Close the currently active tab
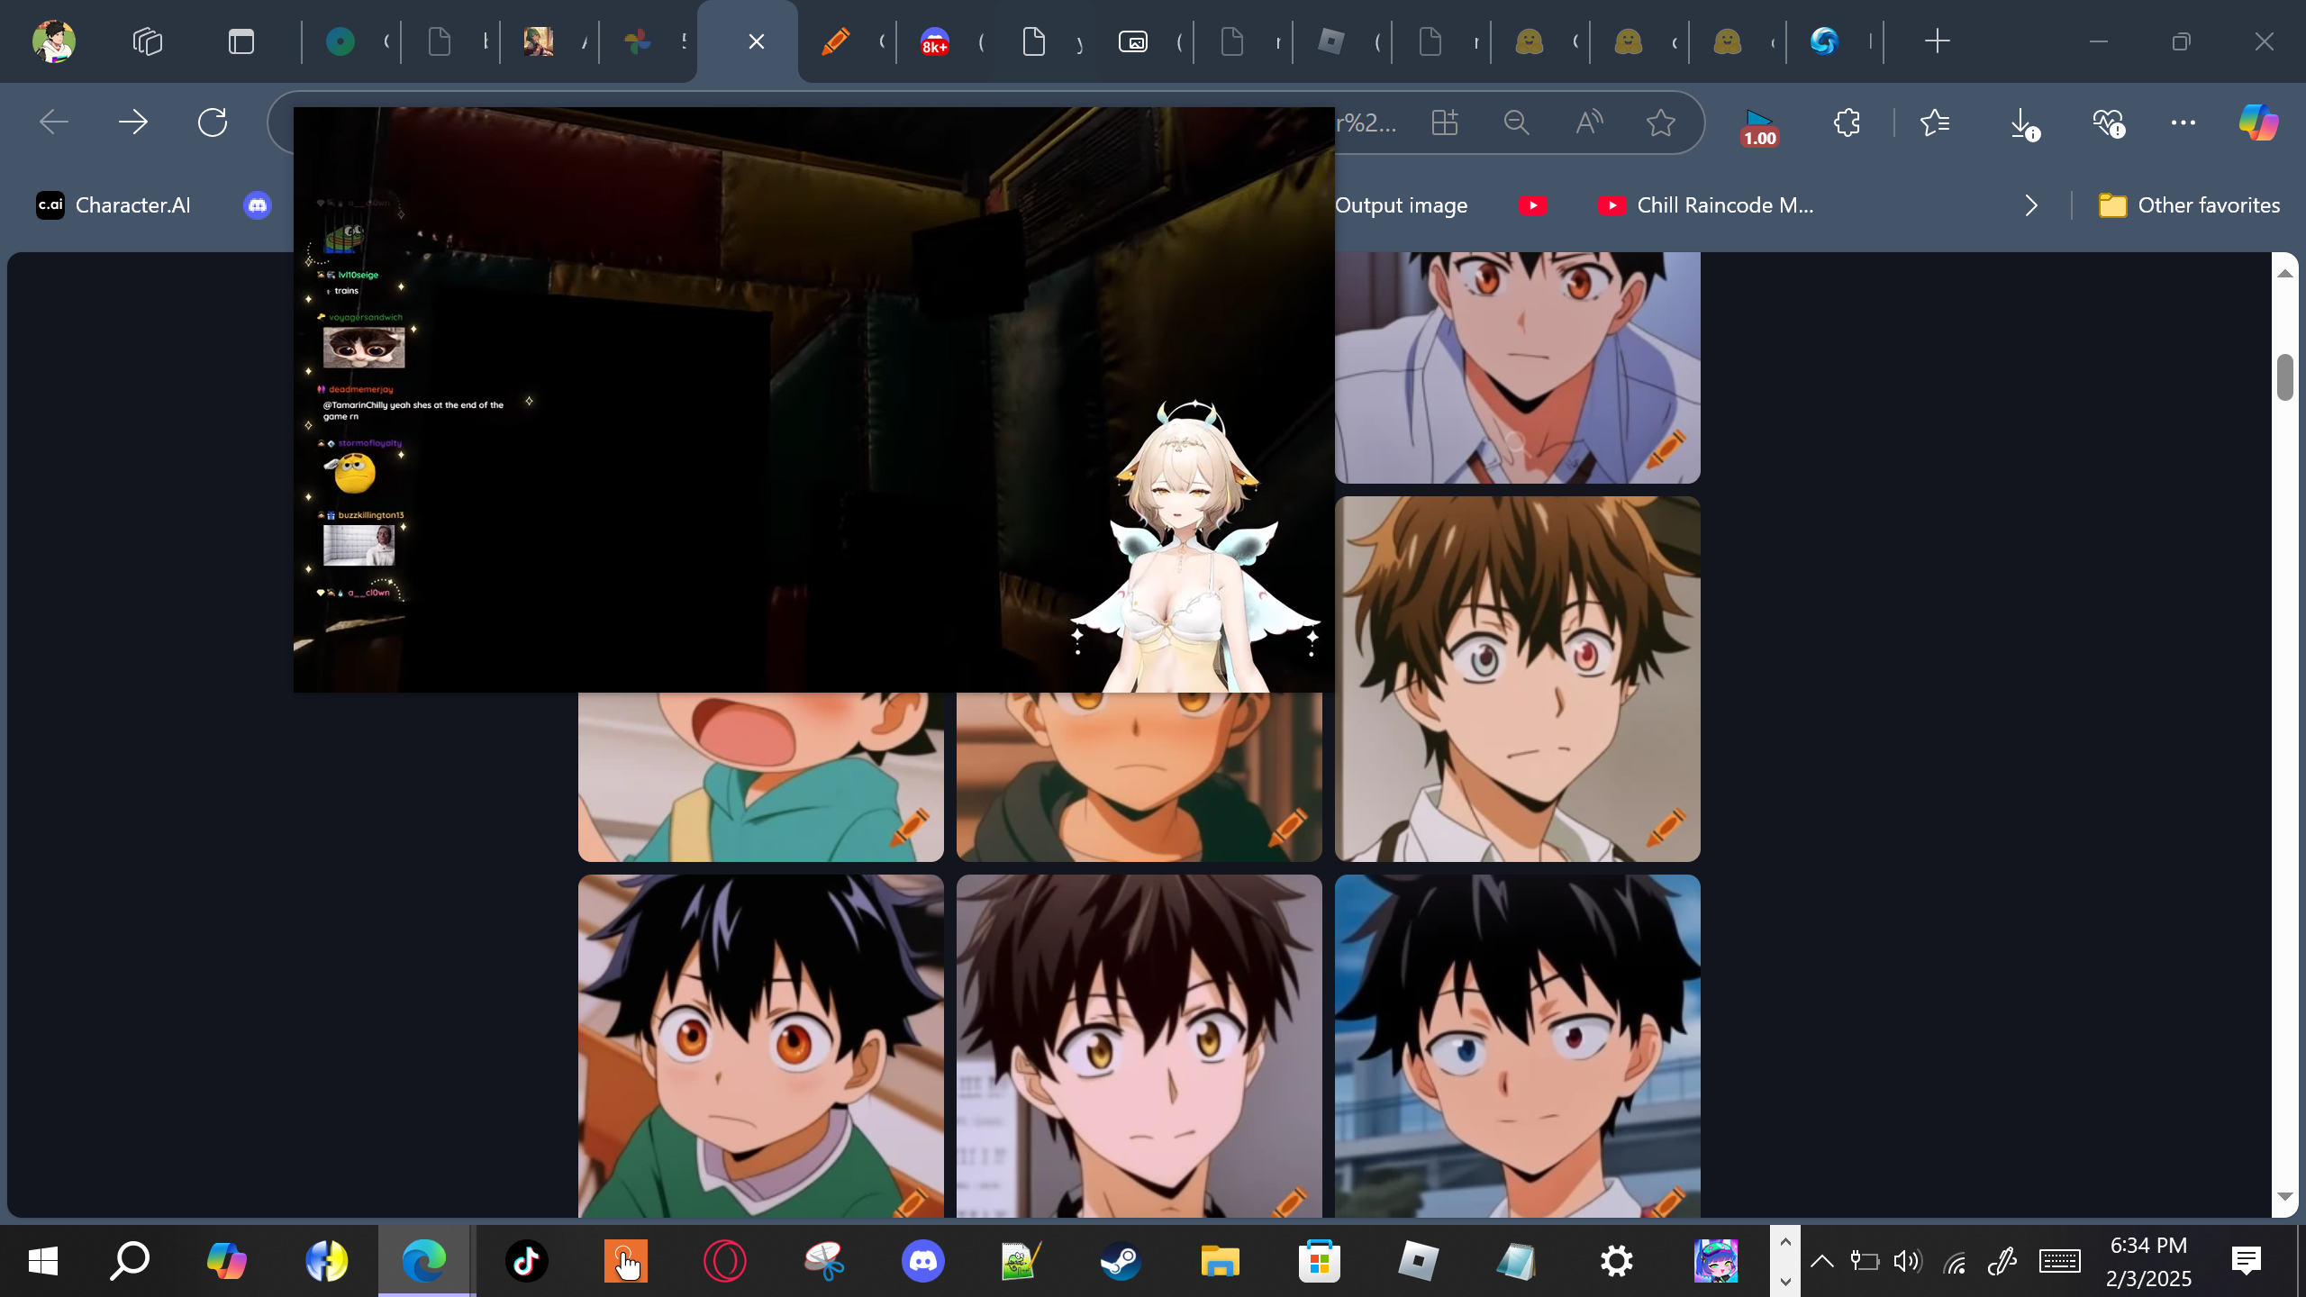Image resolution: width=2306 pixels, height=1297 pixels. 757,41
